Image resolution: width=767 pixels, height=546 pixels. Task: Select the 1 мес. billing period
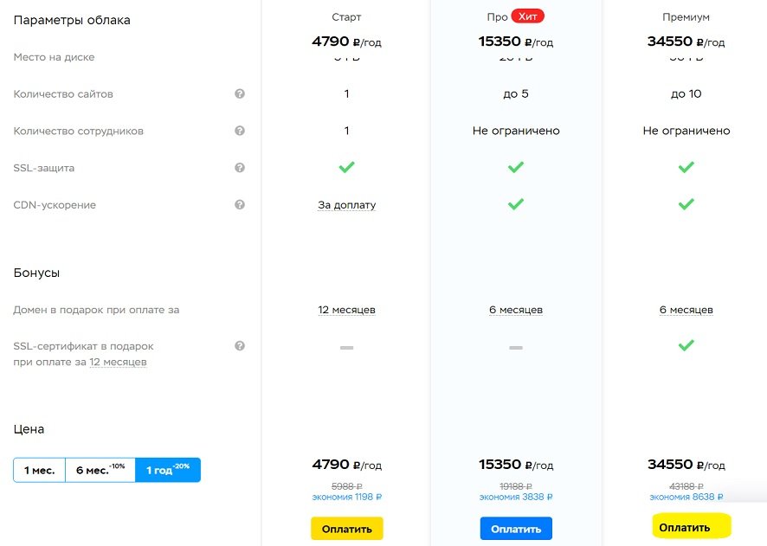tap(40, 470)
